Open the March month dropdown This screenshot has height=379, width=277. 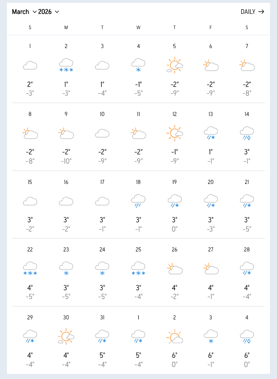22,12
